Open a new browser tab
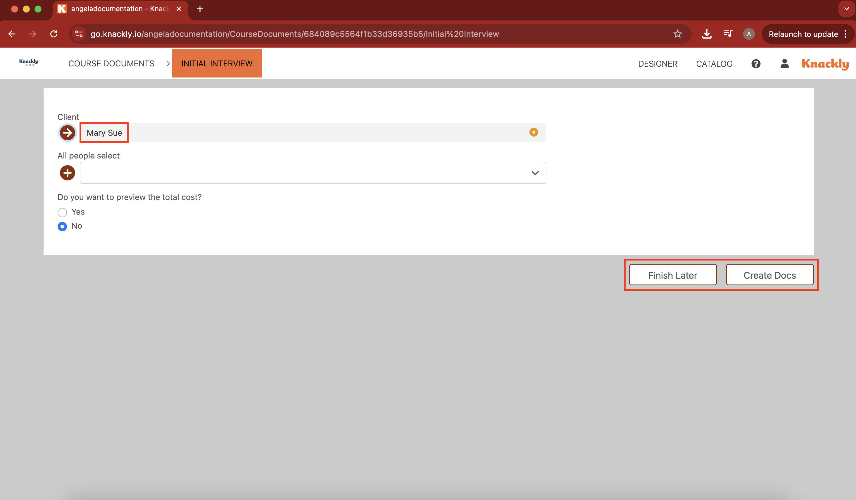This screenshot has width=856, height=500. coord(200,9)
